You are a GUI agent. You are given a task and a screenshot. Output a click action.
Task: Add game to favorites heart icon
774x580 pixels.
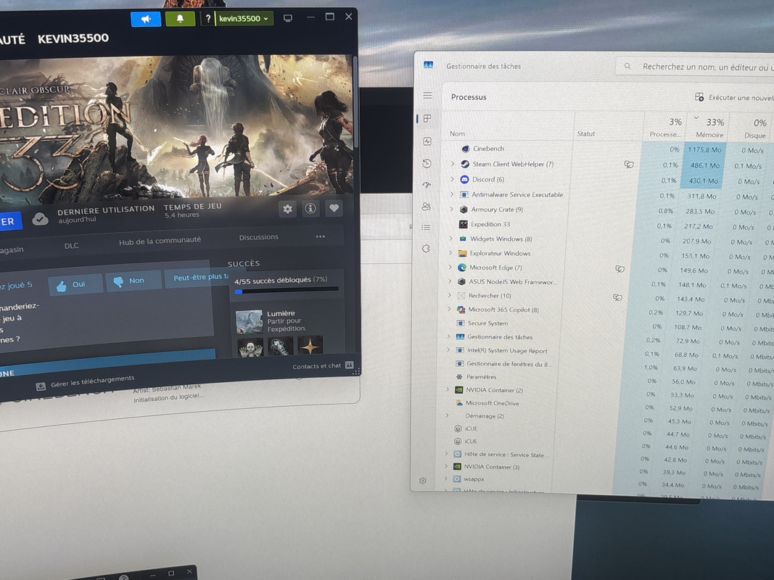click(334, 208)
